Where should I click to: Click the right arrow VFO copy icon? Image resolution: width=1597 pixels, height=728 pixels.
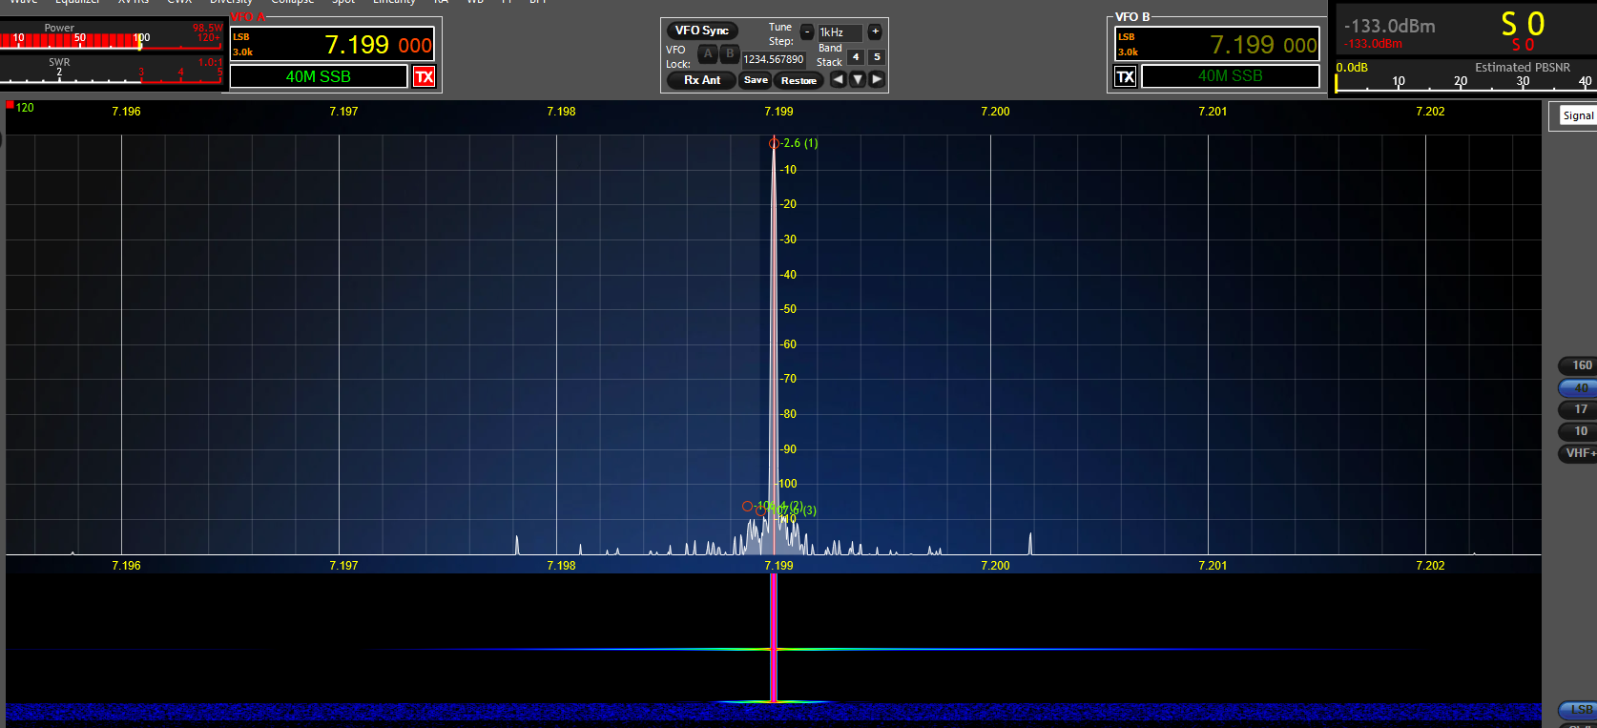[x=877, y=79]
